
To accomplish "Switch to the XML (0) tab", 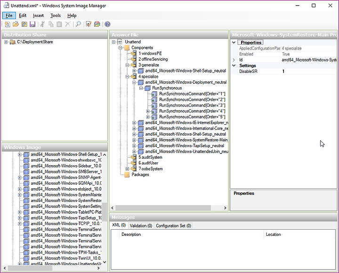I will click(x=119, y=225).
